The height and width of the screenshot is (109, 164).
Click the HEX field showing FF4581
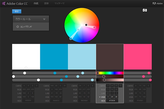(x=140, y=101)
